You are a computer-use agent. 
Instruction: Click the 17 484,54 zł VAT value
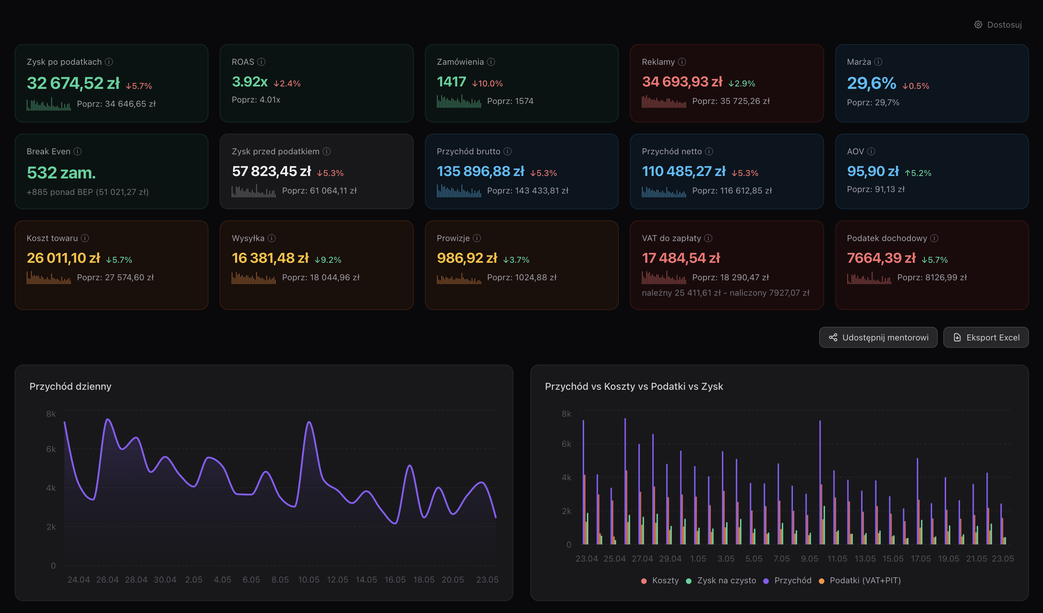point(681,258)
